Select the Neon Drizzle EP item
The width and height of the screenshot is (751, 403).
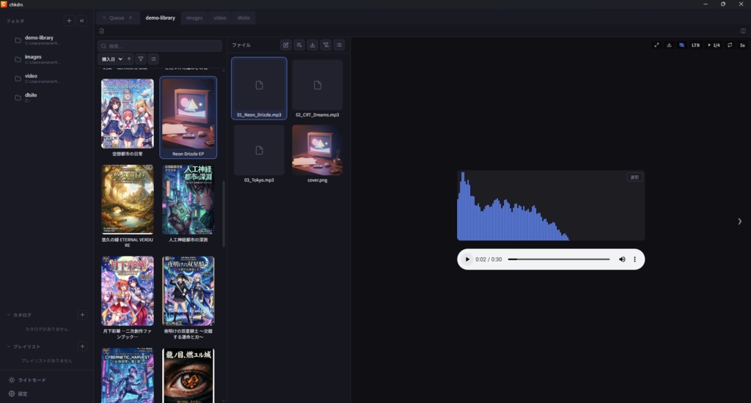(x=188, y=118)
